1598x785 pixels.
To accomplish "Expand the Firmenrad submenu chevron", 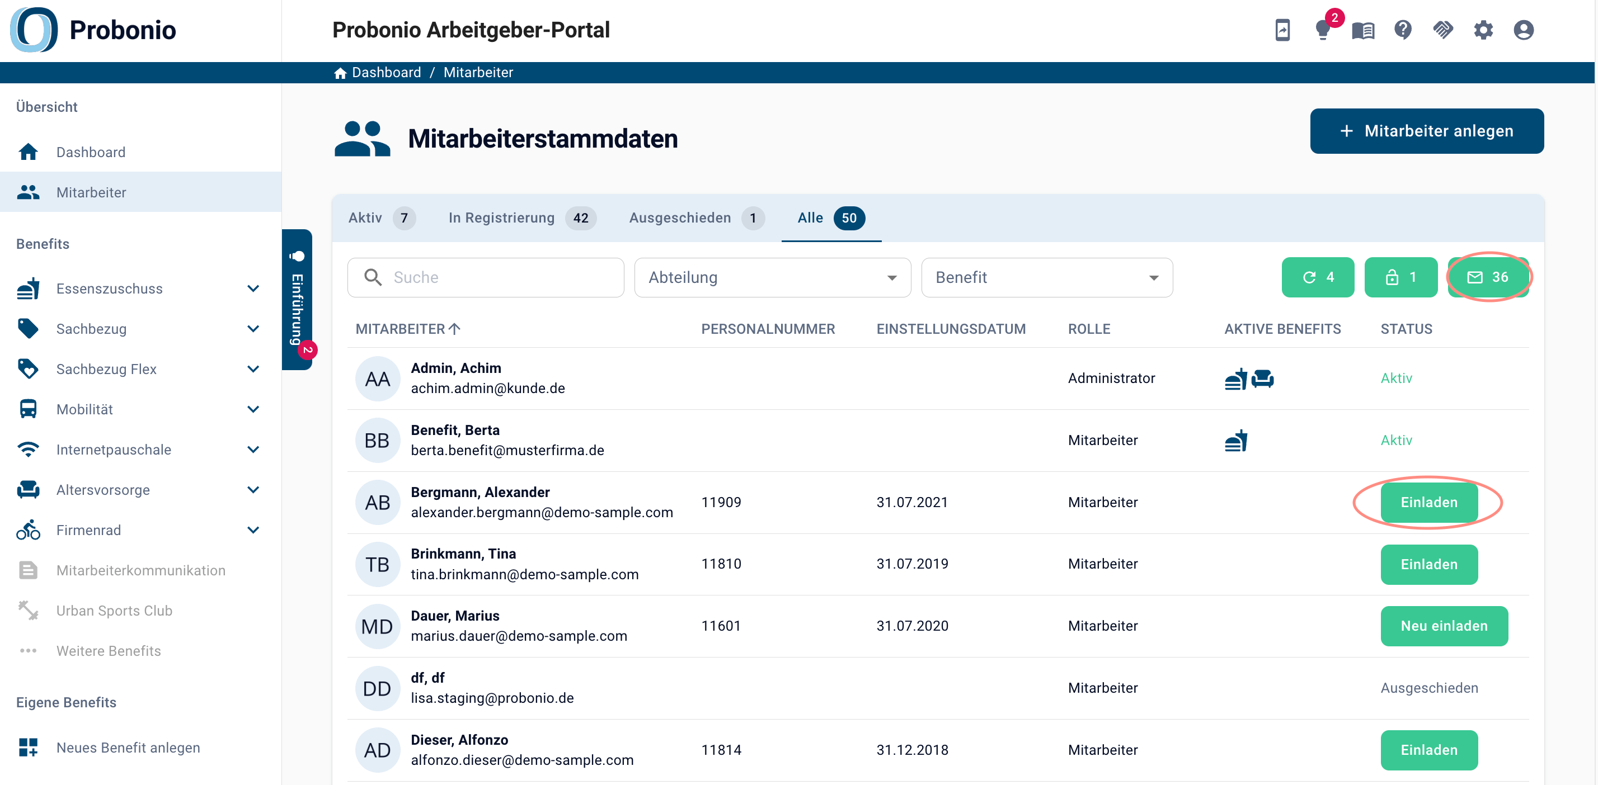I will point(253,530).
